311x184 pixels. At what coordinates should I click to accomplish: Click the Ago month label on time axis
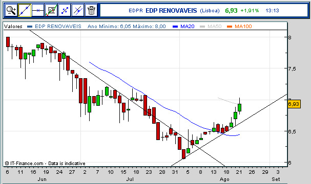coord(224,179)
